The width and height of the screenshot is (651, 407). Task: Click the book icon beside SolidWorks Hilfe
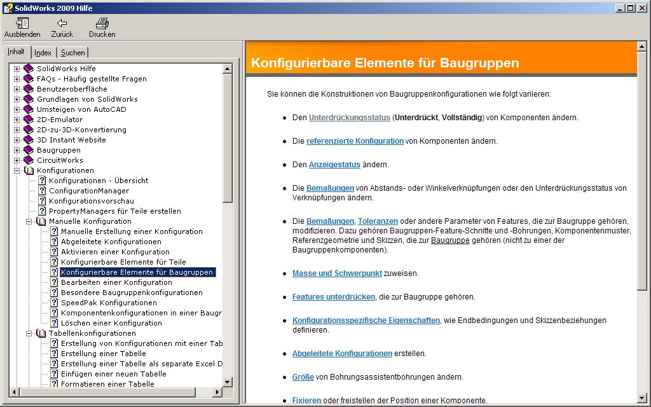pyautogui.click(x=29, y=69)
